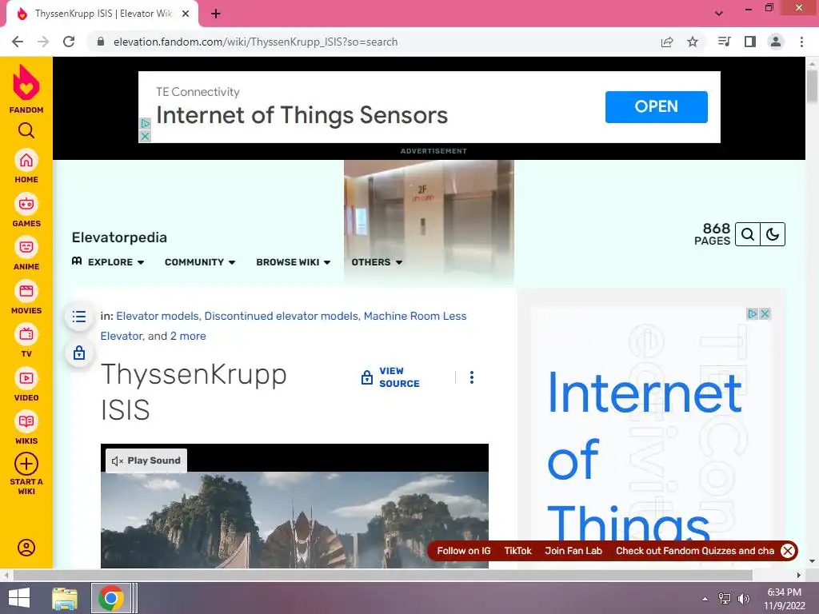The height and width of the screenshot is (614, 819).
Task: Click View Source button
Action: [x=390, y=377]
